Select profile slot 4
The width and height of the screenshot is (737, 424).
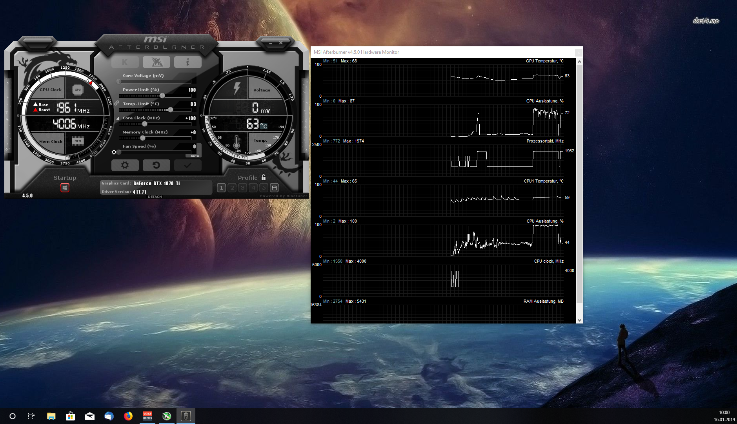coord(253,188)
